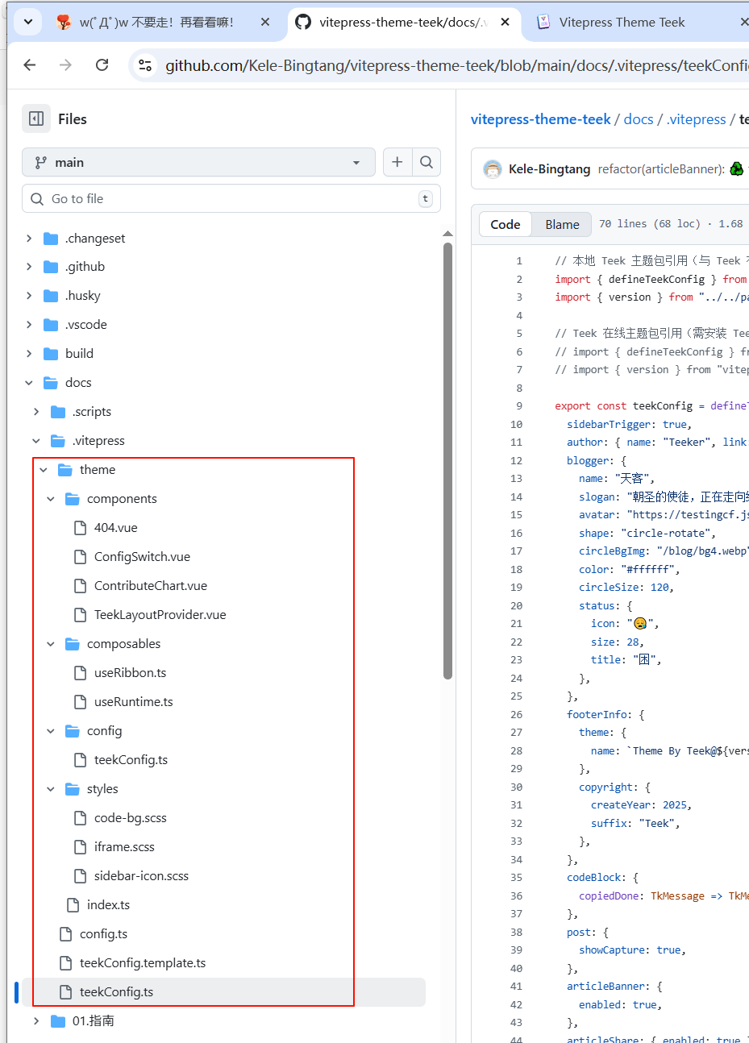Collapse the Files side panel icon
Viewport: 749px width, 1043px height.
coord(35,119)
